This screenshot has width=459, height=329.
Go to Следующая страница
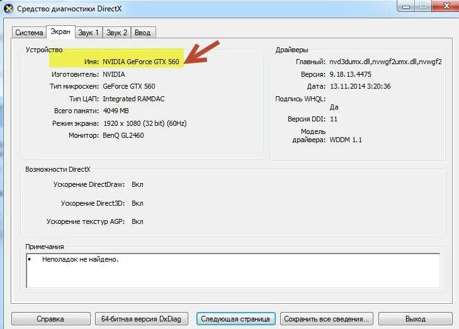[235, 319]
